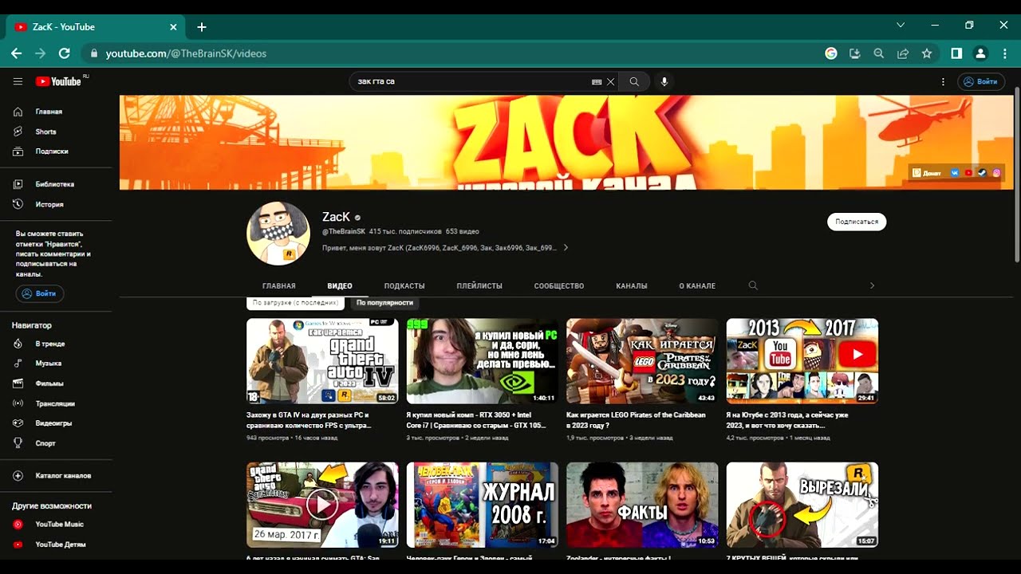Switch to the ПОДКАСТЫ tab
Viewport: 1021px width, 574px height.
(404, 285)
